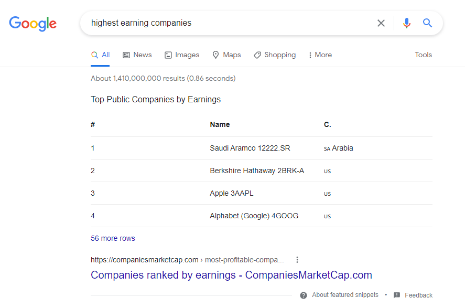Click the Maps pin icon
This screenshot has height=308, width=465.
point(215,55)
